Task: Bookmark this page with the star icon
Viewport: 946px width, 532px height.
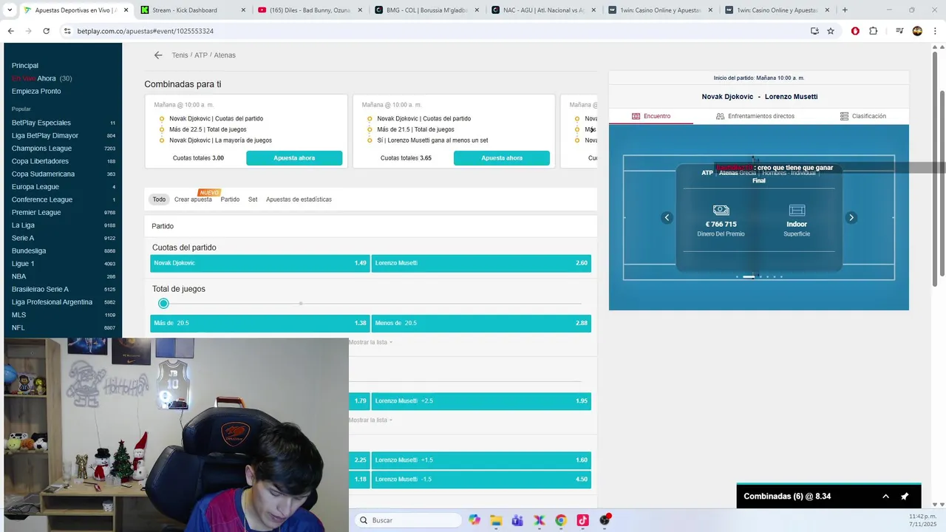Action: click(x=831, y=31)
